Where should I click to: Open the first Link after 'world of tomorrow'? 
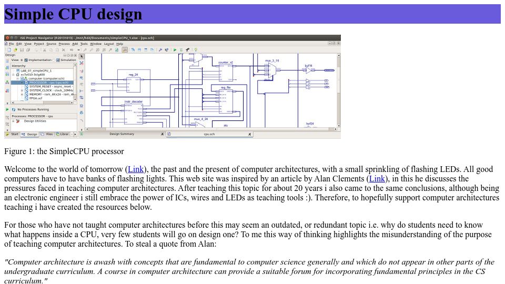tap(136, 169)
